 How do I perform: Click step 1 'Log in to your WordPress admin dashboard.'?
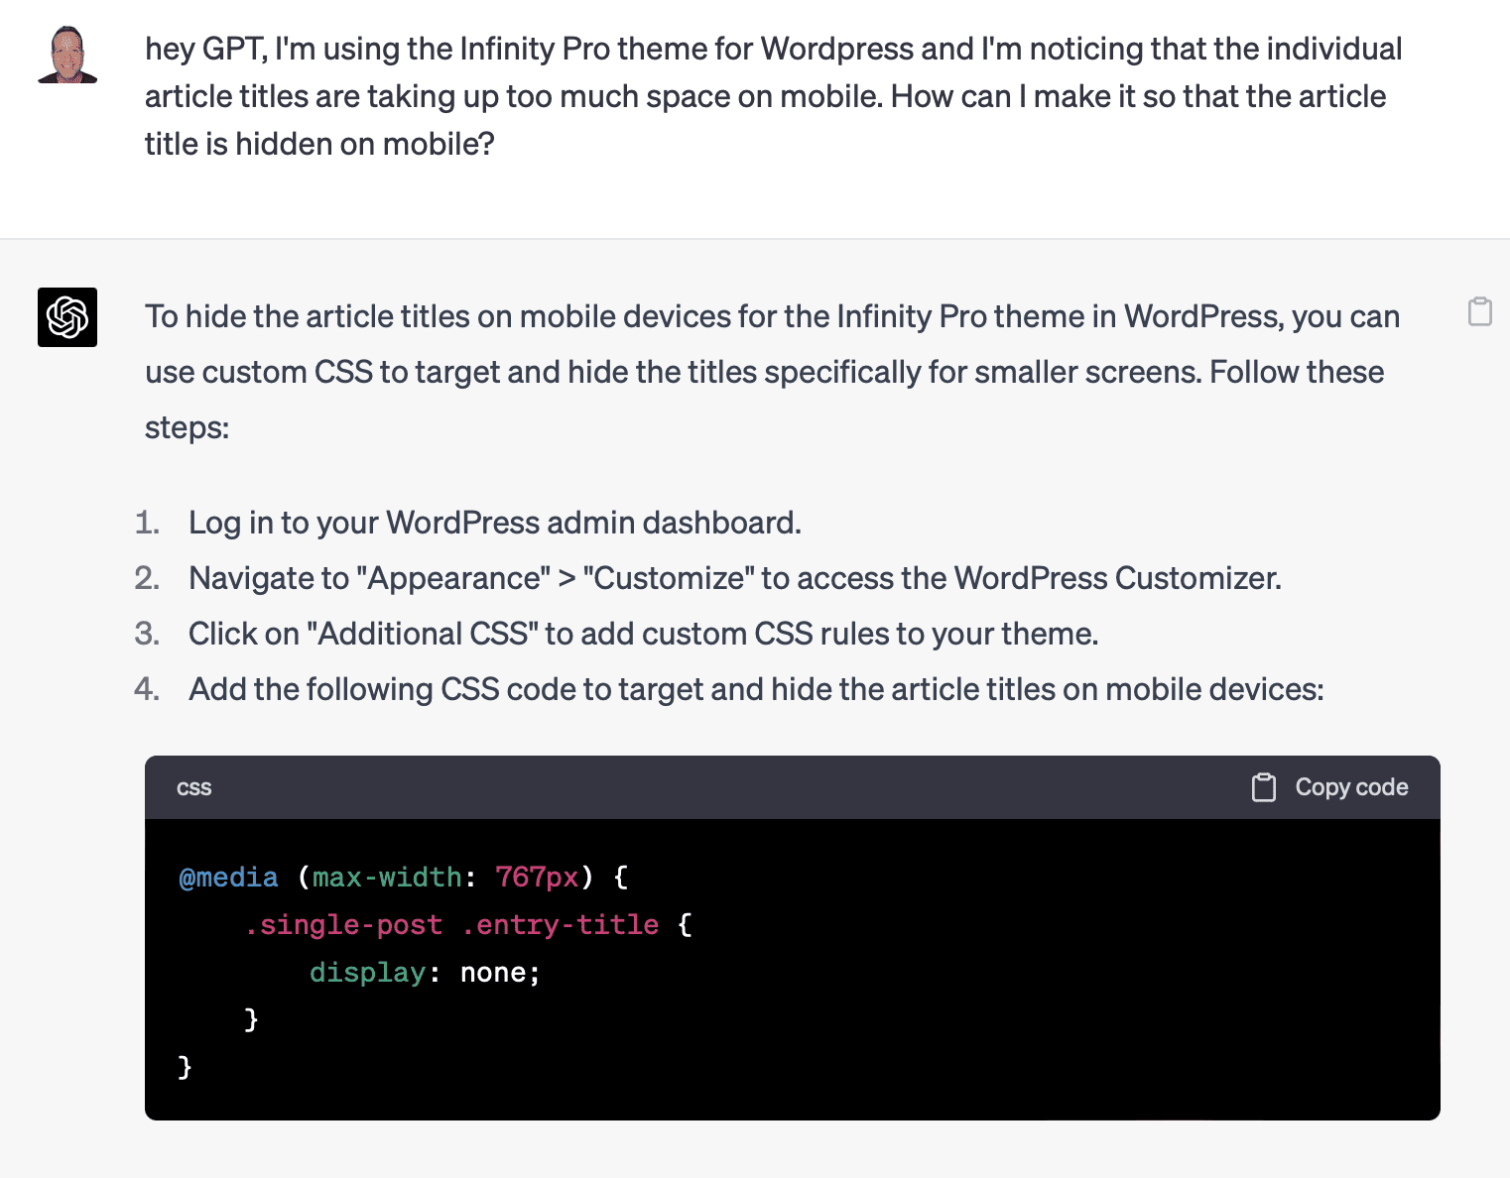[x=494, y=523]
